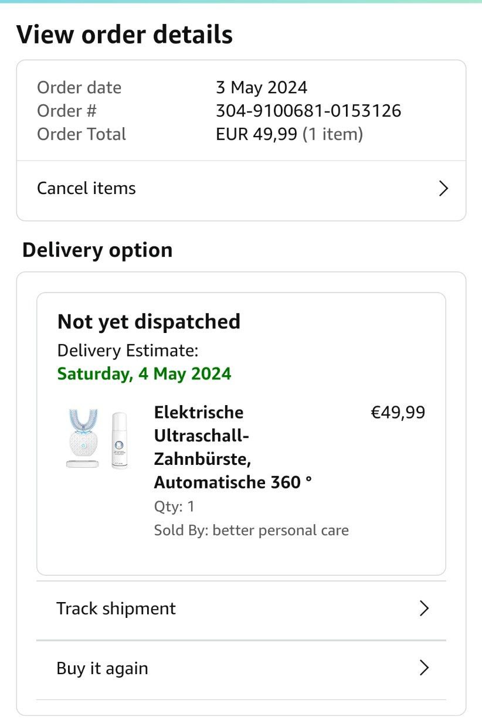482x724 pixels.
Task: Click seller name better personal care
Action: pyautogui.click(x=280, y=531)
